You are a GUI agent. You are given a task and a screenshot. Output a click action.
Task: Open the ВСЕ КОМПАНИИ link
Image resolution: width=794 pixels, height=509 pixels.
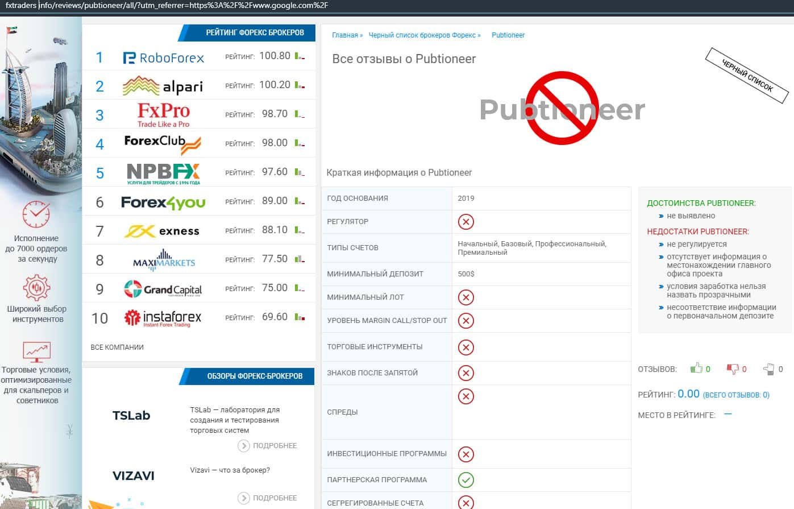click(x=117, y=347)
